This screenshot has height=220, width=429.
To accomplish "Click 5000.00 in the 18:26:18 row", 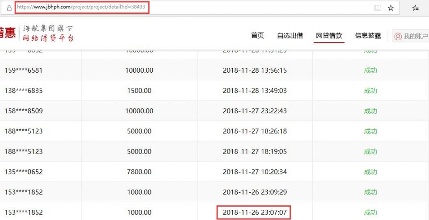I will tap(139, 131).
